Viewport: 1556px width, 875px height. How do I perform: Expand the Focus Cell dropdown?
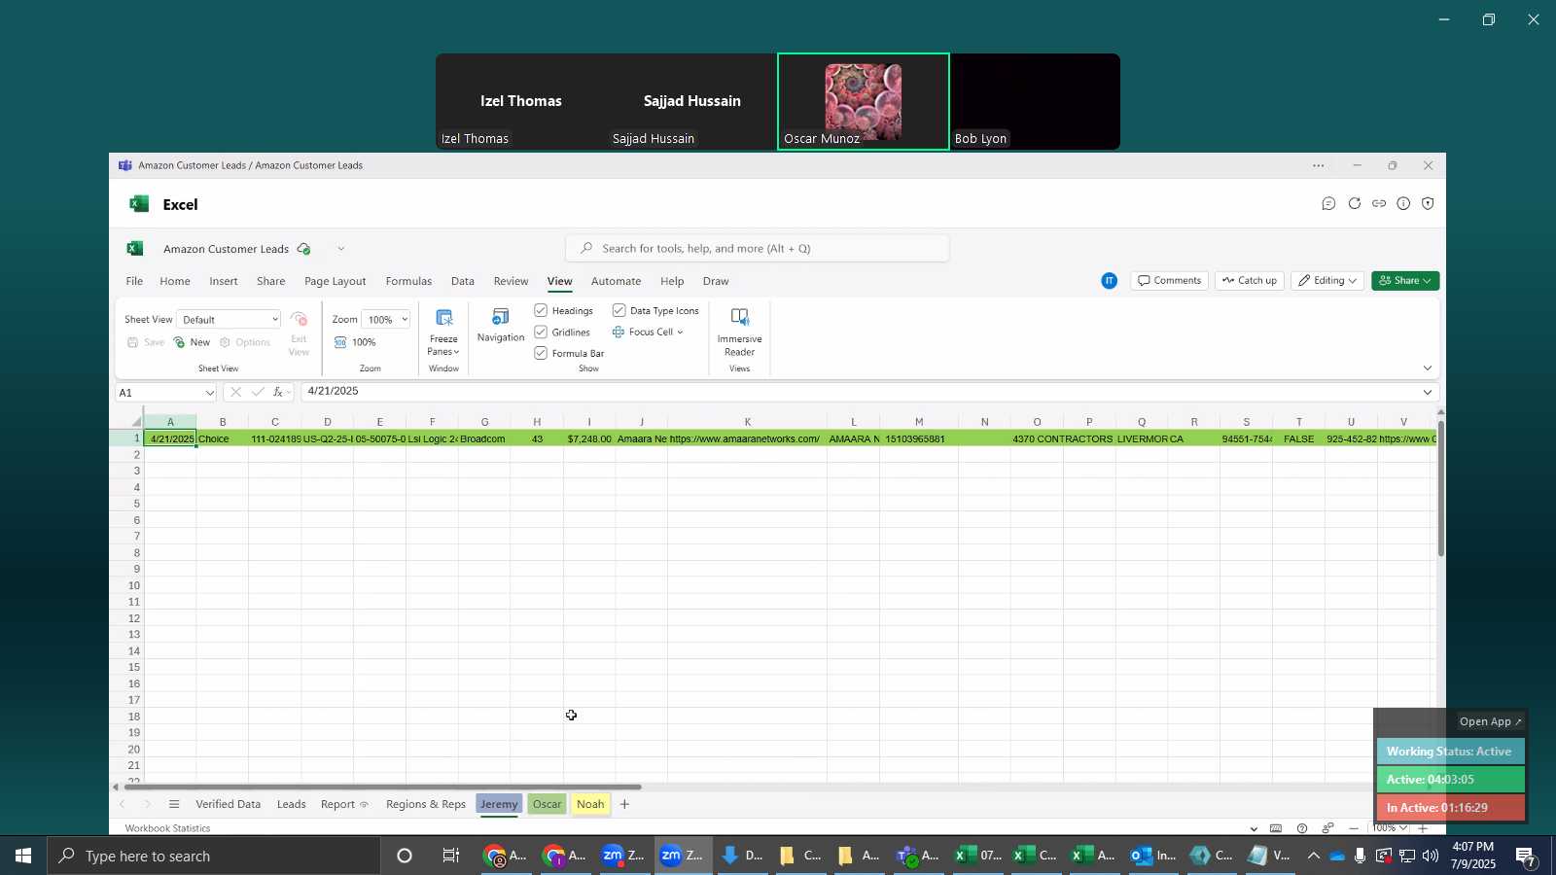[680, 332]
